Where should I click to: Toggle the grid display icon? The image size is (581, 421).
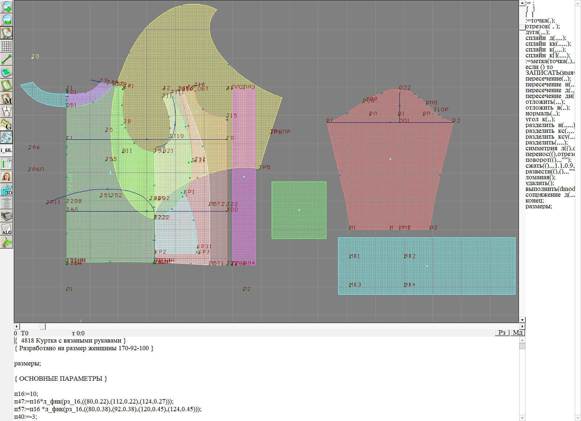(7, 46)
